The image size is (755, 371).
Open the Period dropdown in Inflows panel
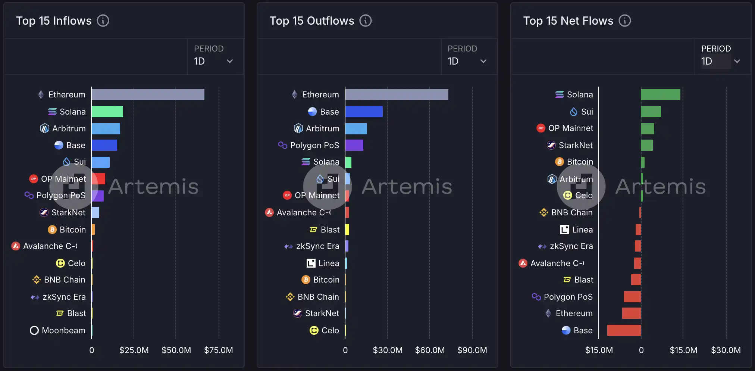click(215, 57)
